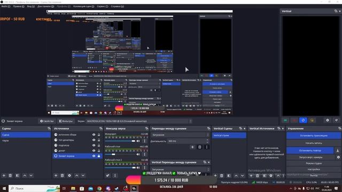The width and height of the screenshot is (342, 192).
Task: Toggle visibility of донат source
Action: [94, 150]
